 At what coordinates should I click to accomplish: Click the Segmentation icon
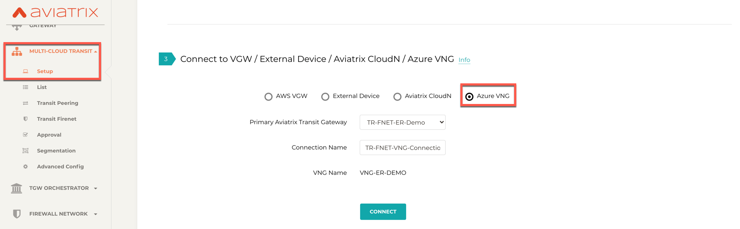(x=25, y=151)
